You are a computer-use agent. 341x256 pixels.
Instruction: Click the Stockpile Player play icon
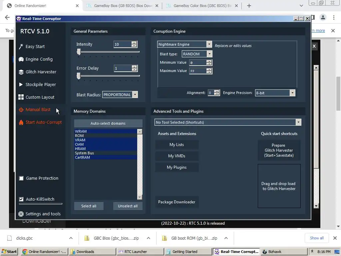point(21,84)
